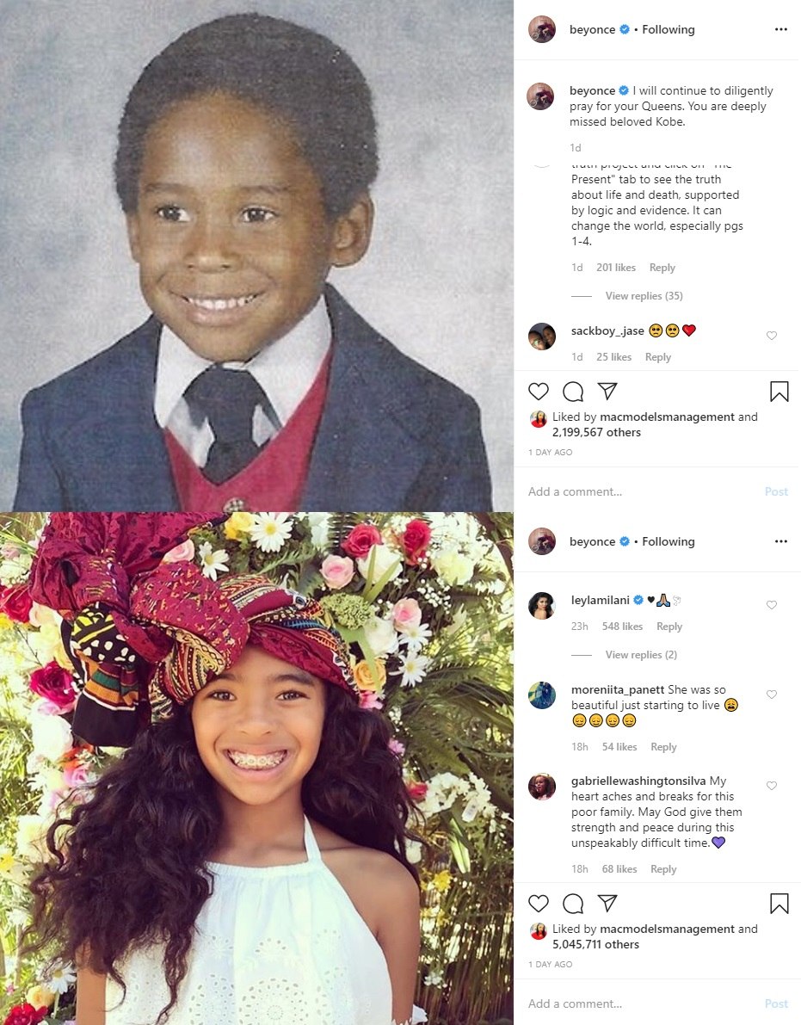Save the bottom post with bookmark icon
Image resolution: width=801 pixels, height=1025 pixels.
(x=779, y=904)
